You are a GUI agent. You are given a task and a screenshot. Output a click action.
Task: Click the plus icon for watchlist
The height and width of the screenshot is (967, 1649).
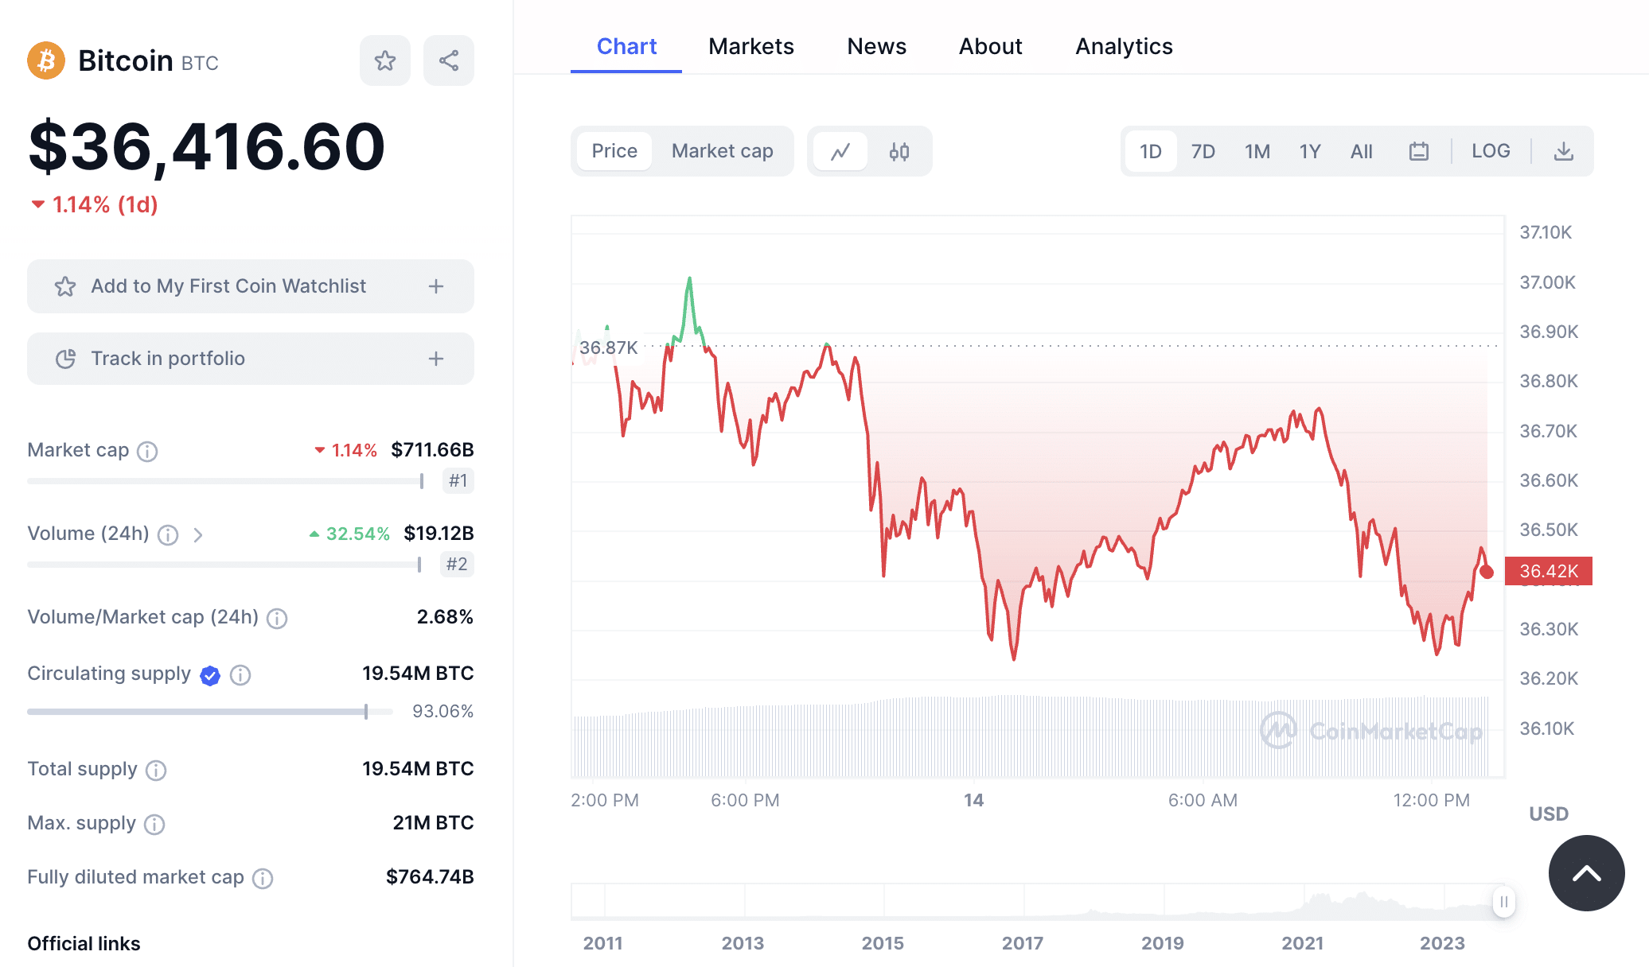(436, 286)
